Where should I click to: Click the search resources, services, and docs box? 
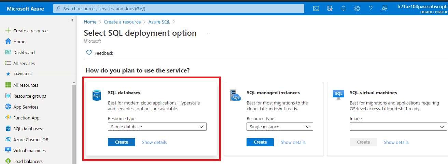179,9
